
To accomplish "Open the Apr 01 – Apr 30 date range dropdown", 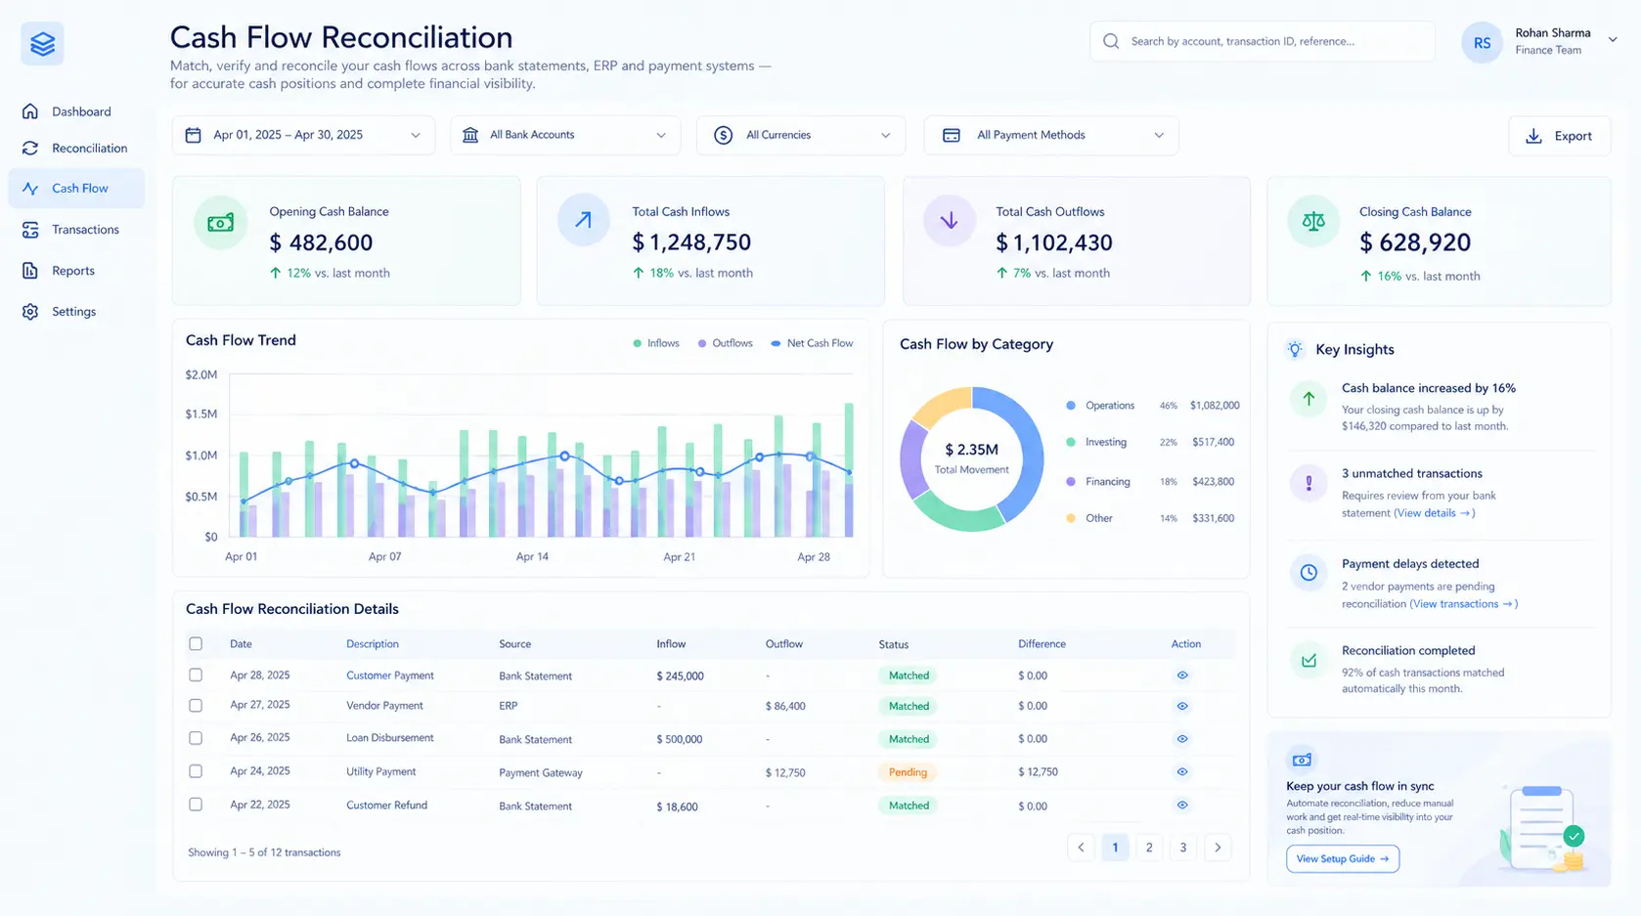I will [304, 135].
